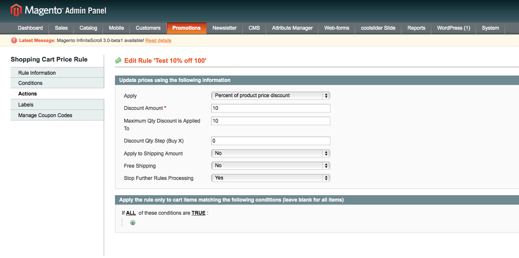Switch to the Rule Information tab
Image resolution: width=519 pixels, height=258 pixels.
click(57, 73)
